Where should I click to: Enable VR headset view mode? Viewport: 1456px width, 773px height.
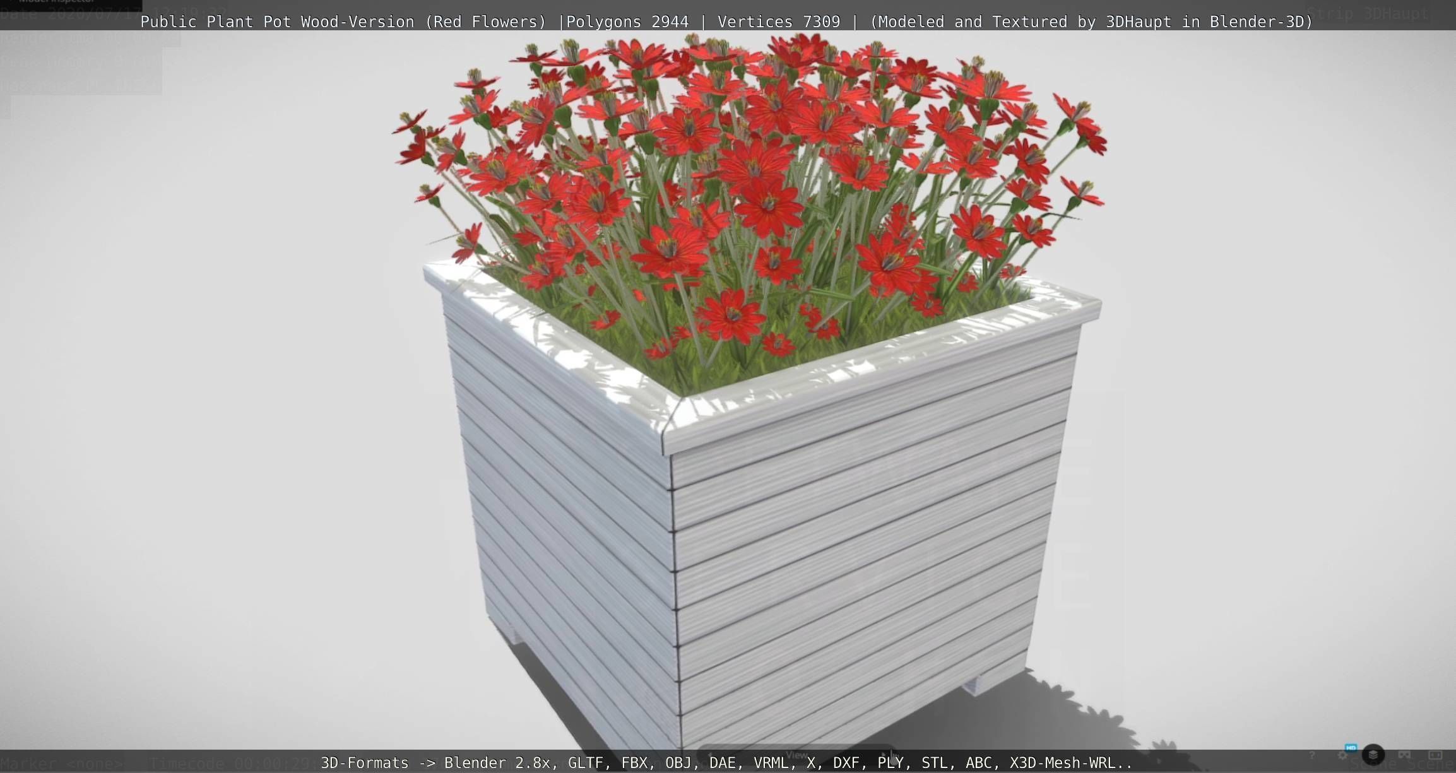pyautogui.click(x=1404, y=755)
